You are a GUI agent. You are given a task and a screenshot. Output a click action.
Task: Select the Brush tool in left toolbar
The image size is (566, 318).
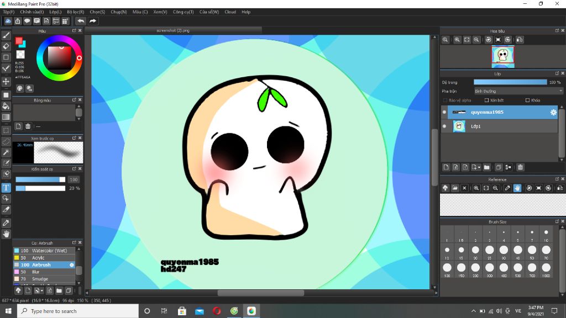6,35
